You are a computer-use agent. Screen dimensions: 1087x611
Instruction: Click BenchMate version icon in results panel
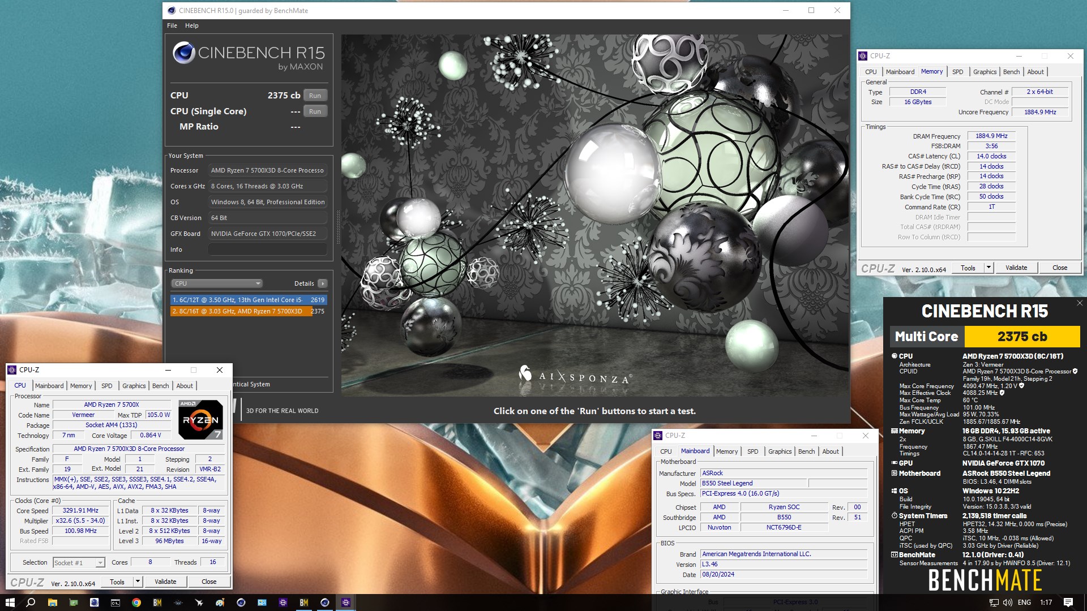[x=895, y=554]
